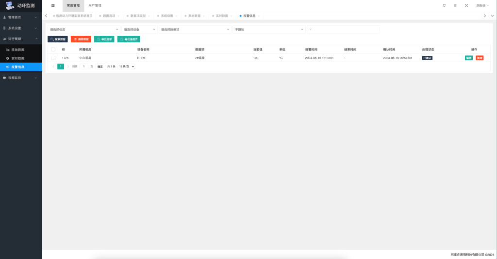Close the 报警信息 tab with its X
Viewport: 497px width, 259px height.
(259, 16)
